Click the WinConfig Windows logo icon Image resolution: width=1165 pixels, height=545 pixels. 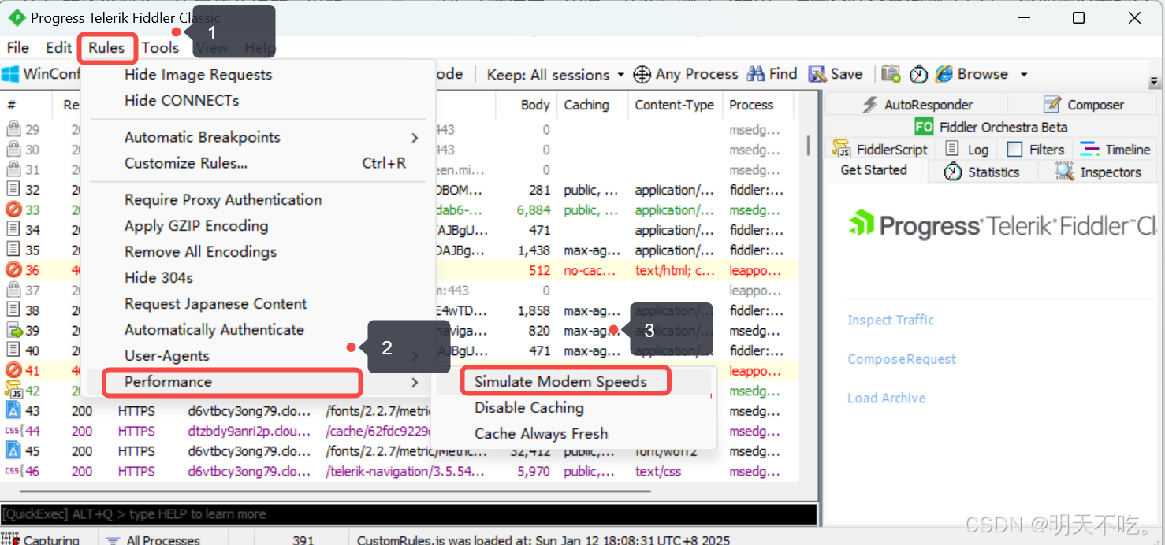10,74
